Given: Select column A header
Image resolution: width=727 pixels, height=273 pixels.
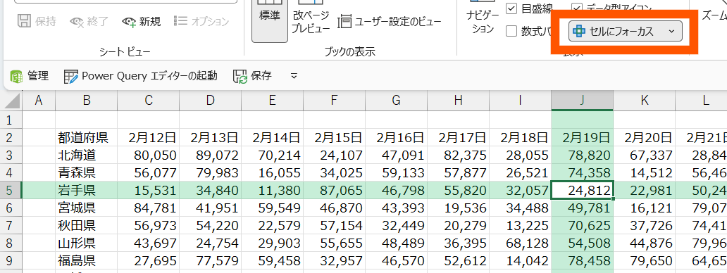Looking at the screenshot, I should point(39,101).
